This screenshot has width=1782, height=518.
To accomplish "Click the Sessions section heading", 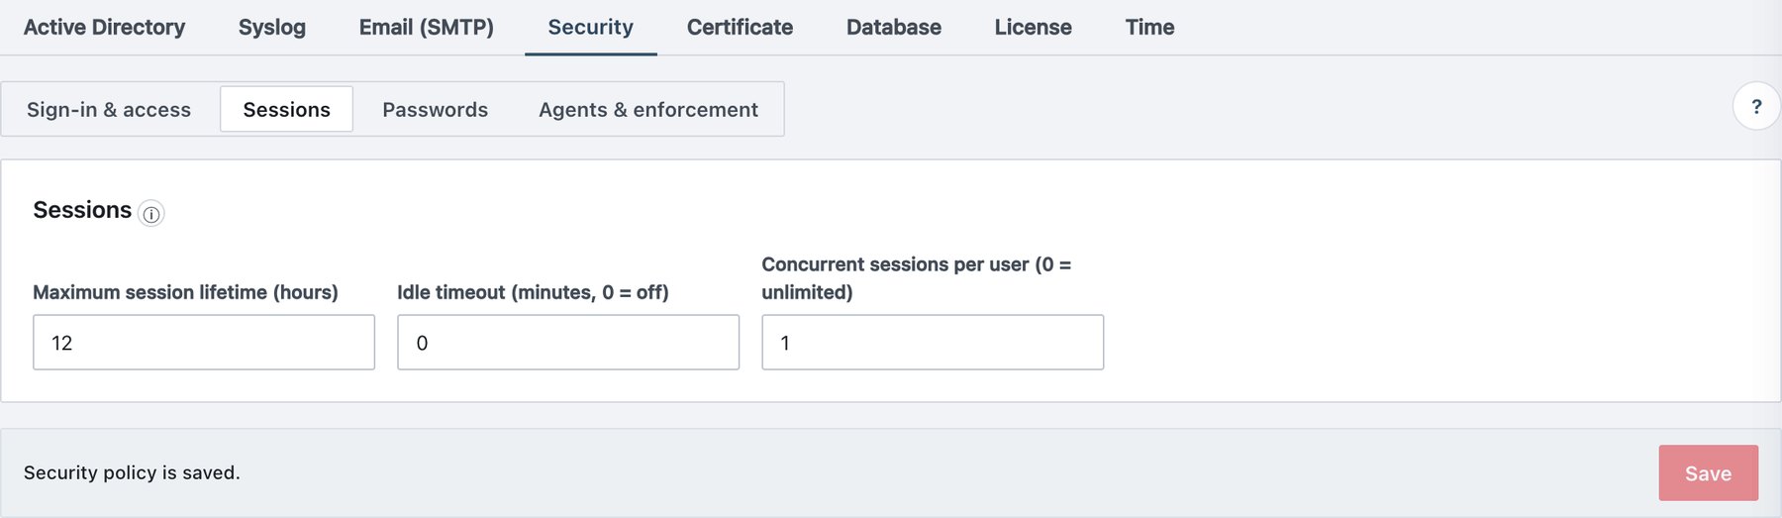I will pyautogui.click(x=82, y=210).
